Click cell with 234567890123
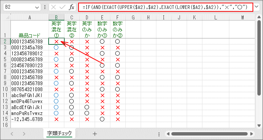 [x=30, y=65]
